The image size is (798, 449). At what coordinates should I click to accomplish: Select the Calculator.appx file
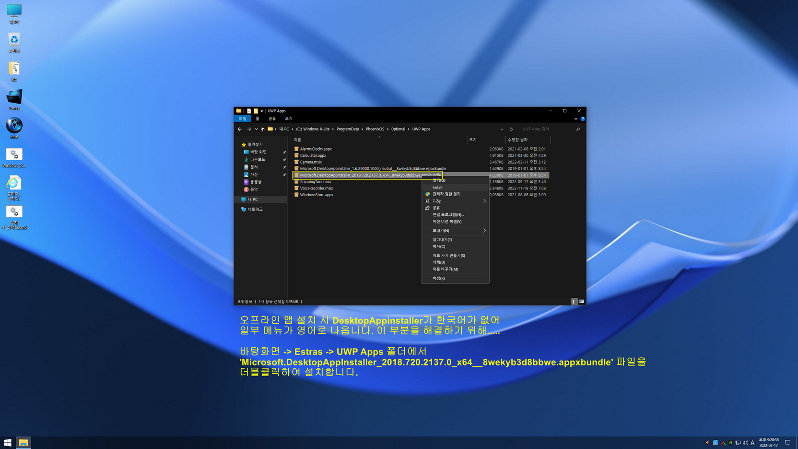coord(313,155)
